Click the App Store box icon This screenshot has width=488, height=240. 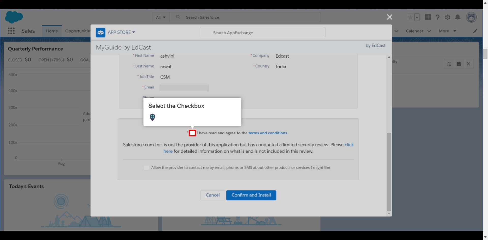100,33
